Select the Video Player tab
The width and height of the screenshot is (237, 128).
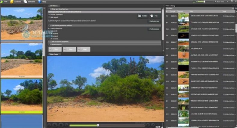pyautogui.click(x=54, y=54)
